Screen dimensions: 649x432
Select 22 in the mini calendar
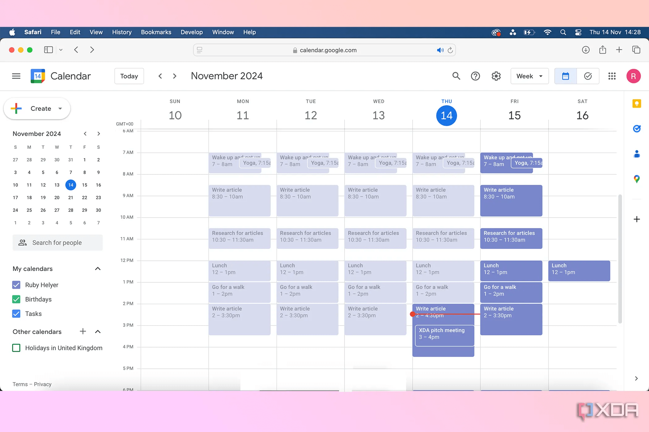[x=84, y=197]
